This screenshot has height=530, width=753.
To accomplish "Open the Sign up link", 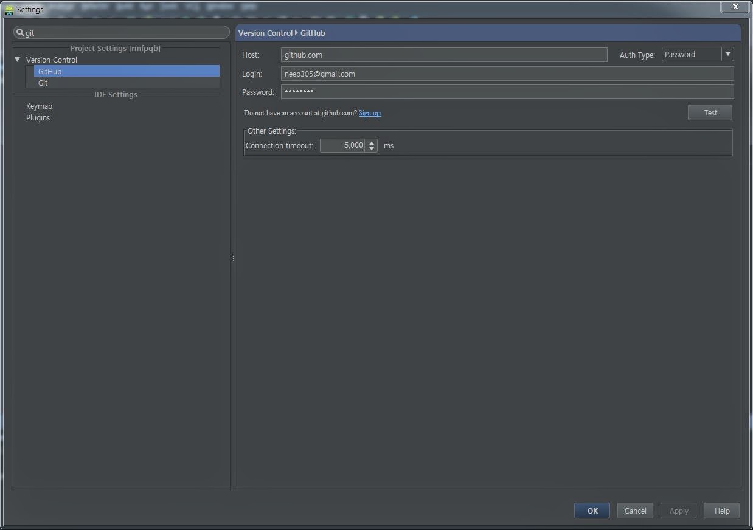I will pyautogui.click(x=370, y=112).
